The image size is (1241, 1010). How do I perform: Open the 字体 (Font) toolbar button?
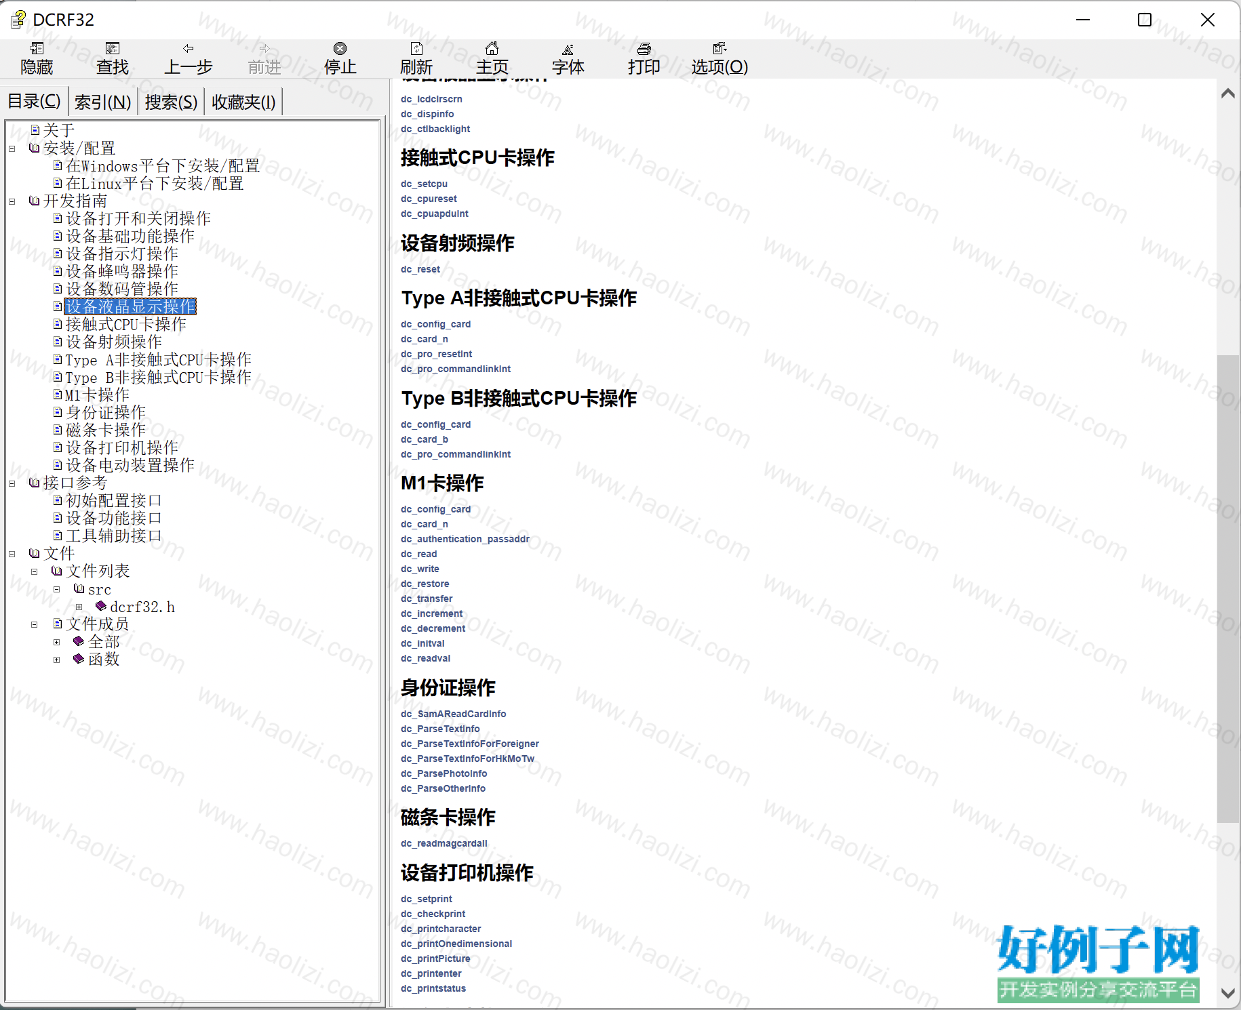click(x=568, y=58)
